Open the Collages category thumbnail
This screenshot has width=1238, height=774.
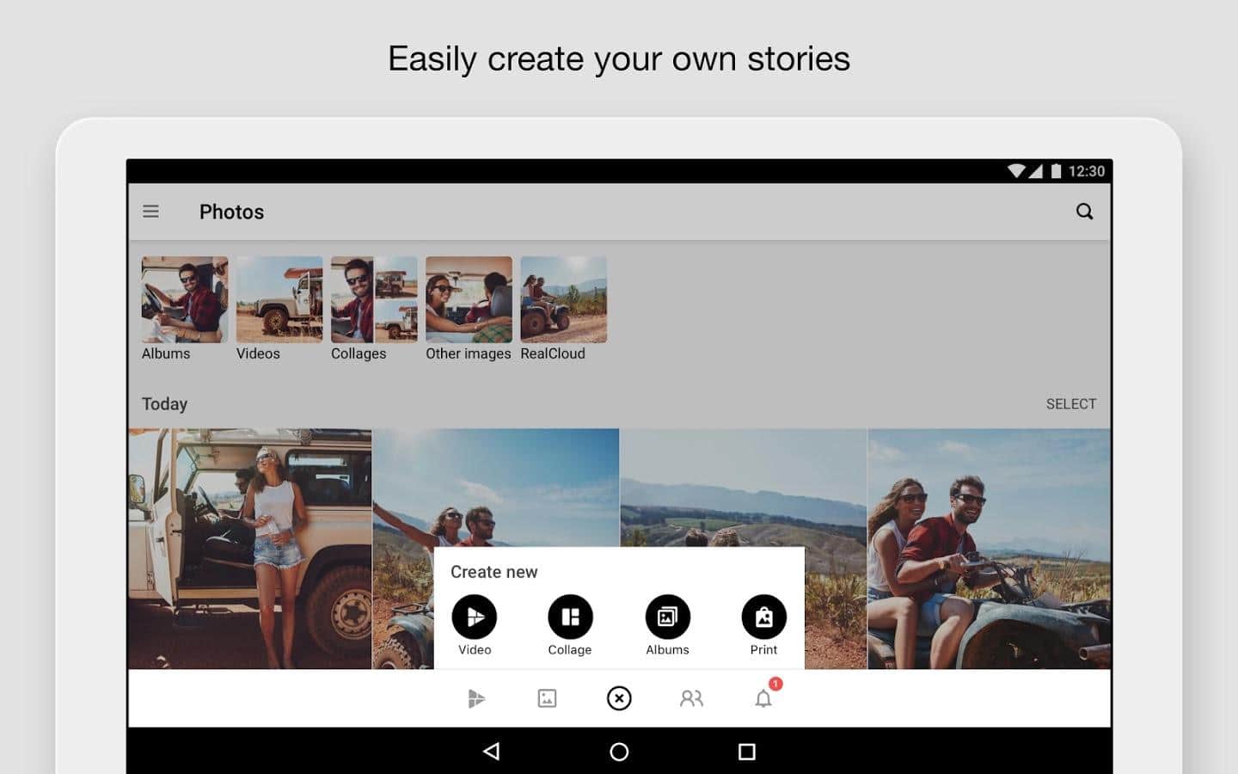374,299
